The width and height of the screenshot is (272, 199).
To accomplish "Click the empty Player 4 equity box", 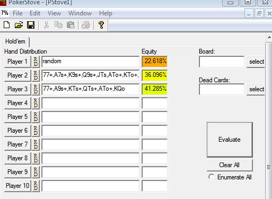I will coord(154,103).
